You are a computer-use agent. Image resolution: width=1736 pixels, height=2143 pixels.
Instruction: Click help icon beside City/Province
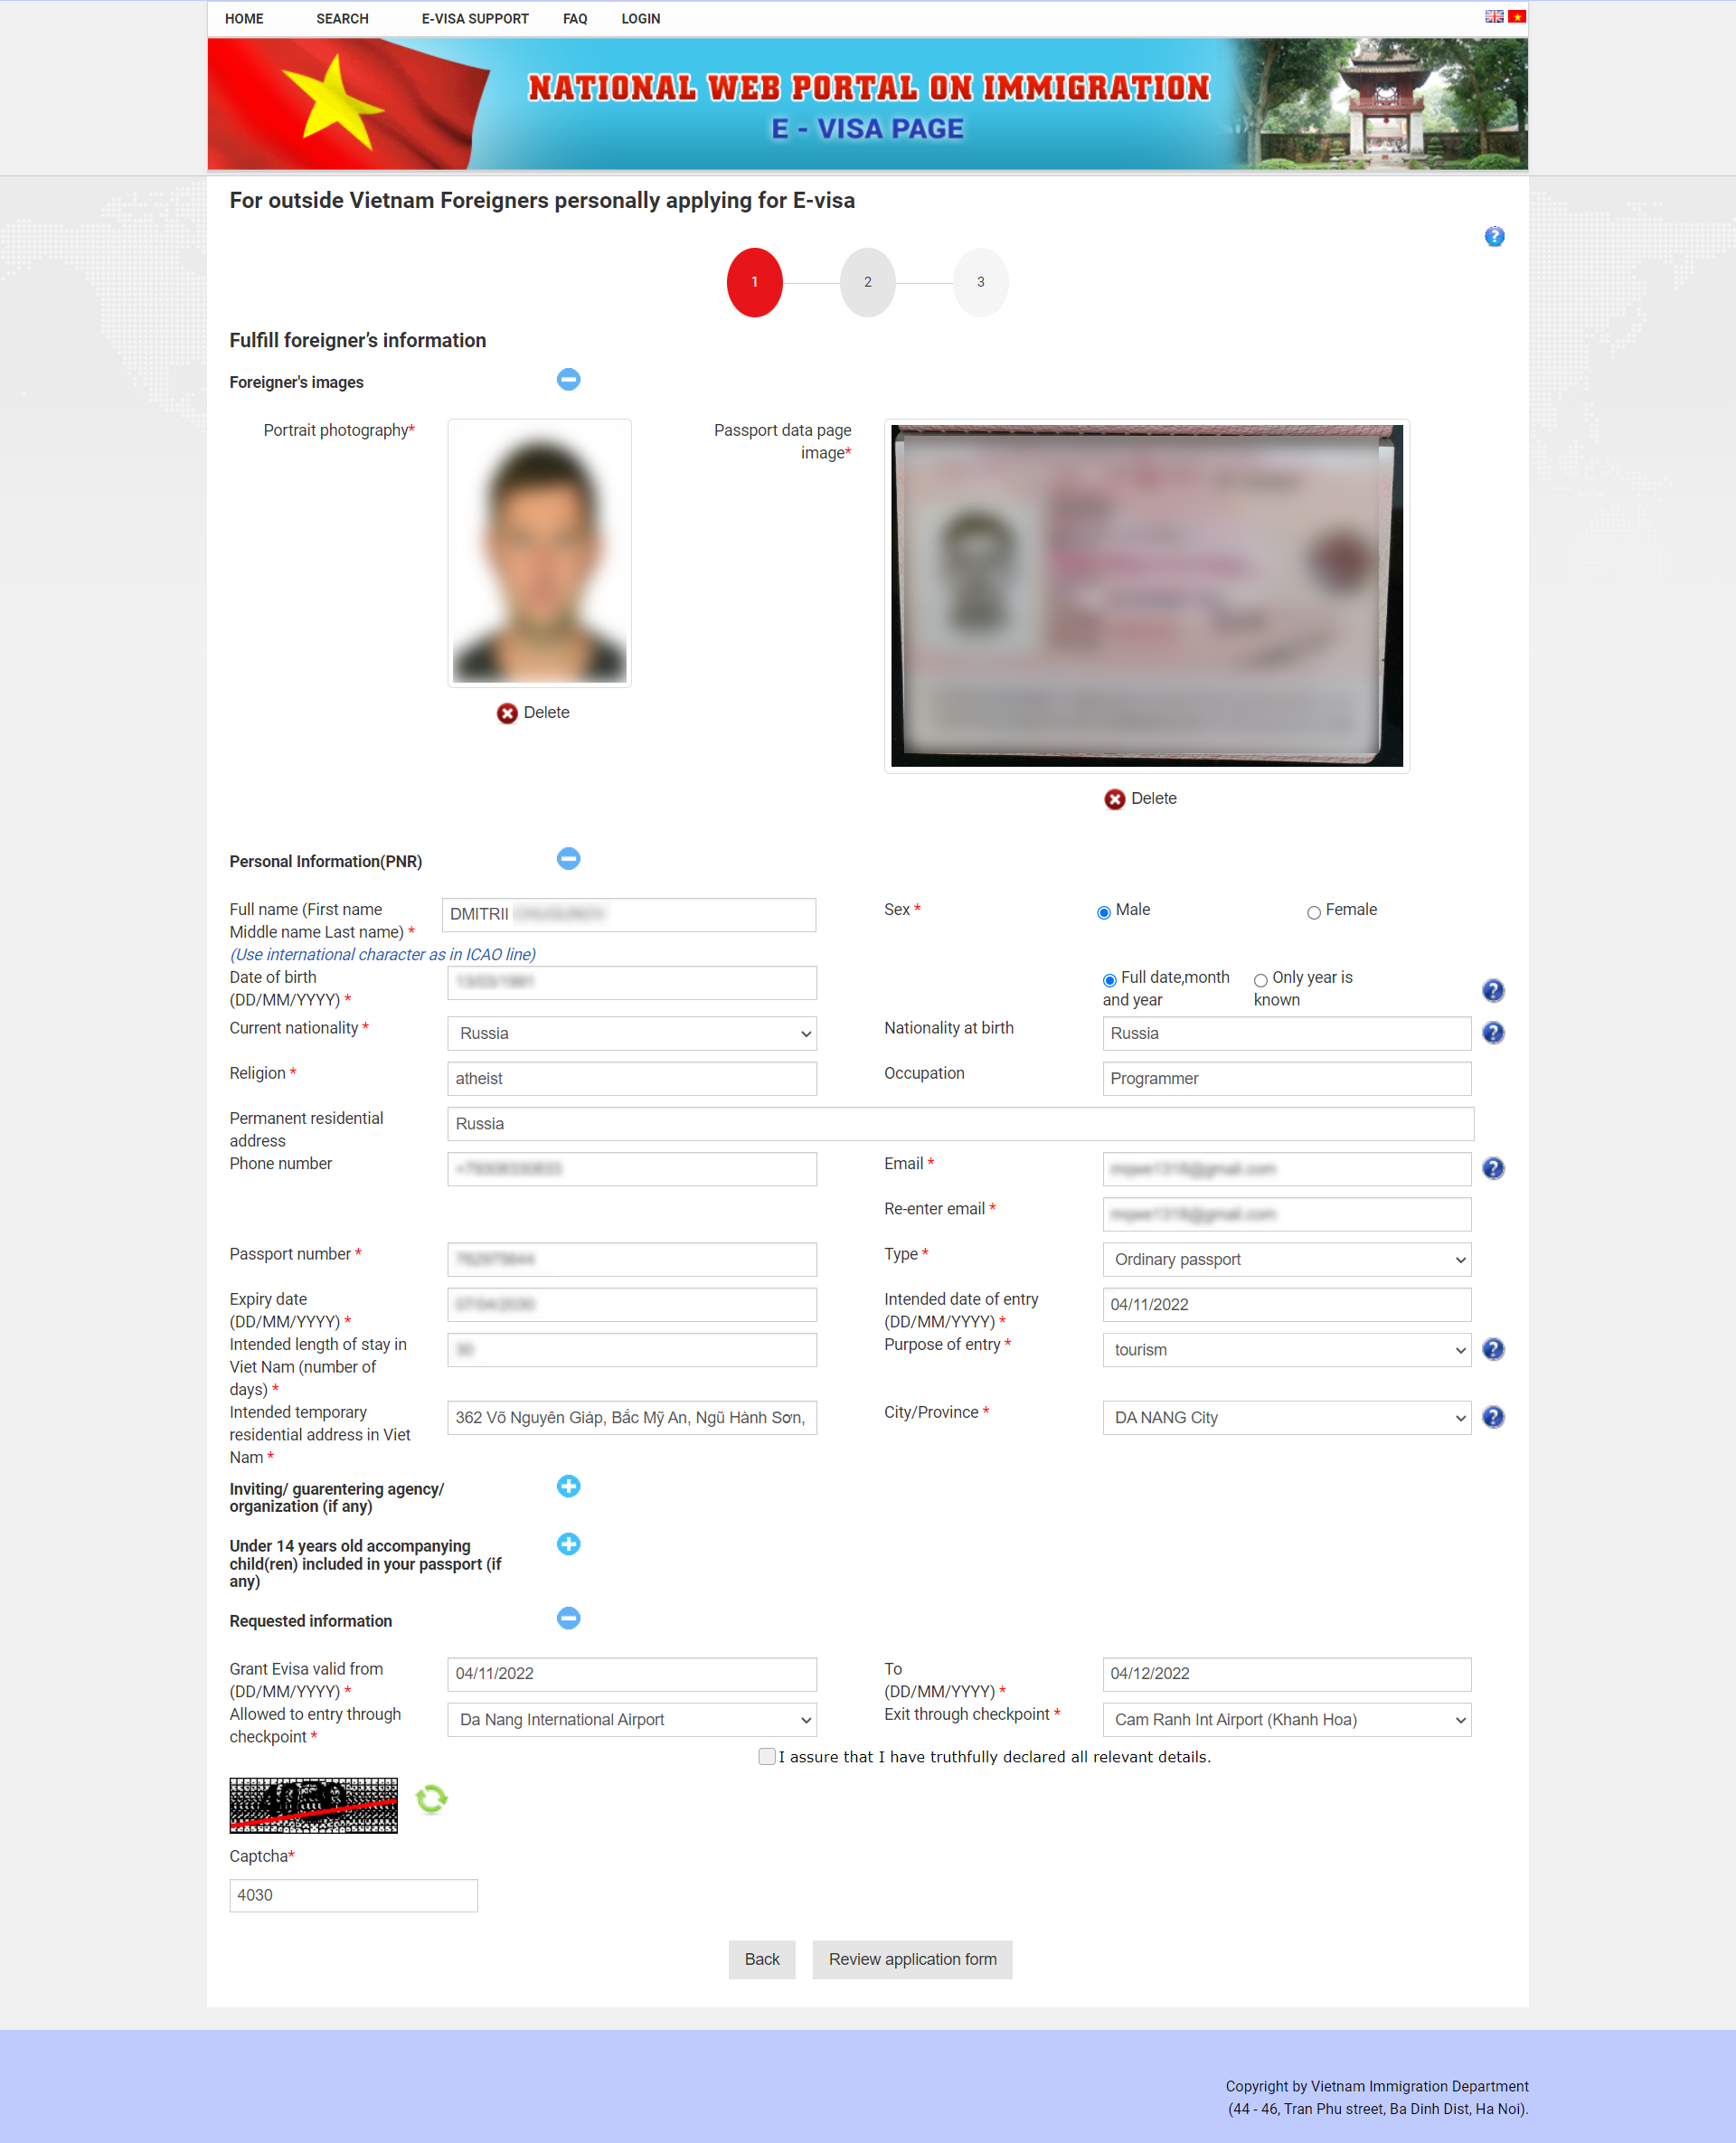[1492, 1417]
